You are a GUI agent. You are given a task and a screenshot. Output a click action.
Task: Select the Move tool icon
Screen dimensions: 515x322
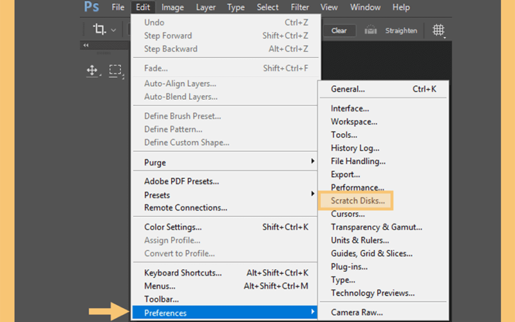click(92, 70)
